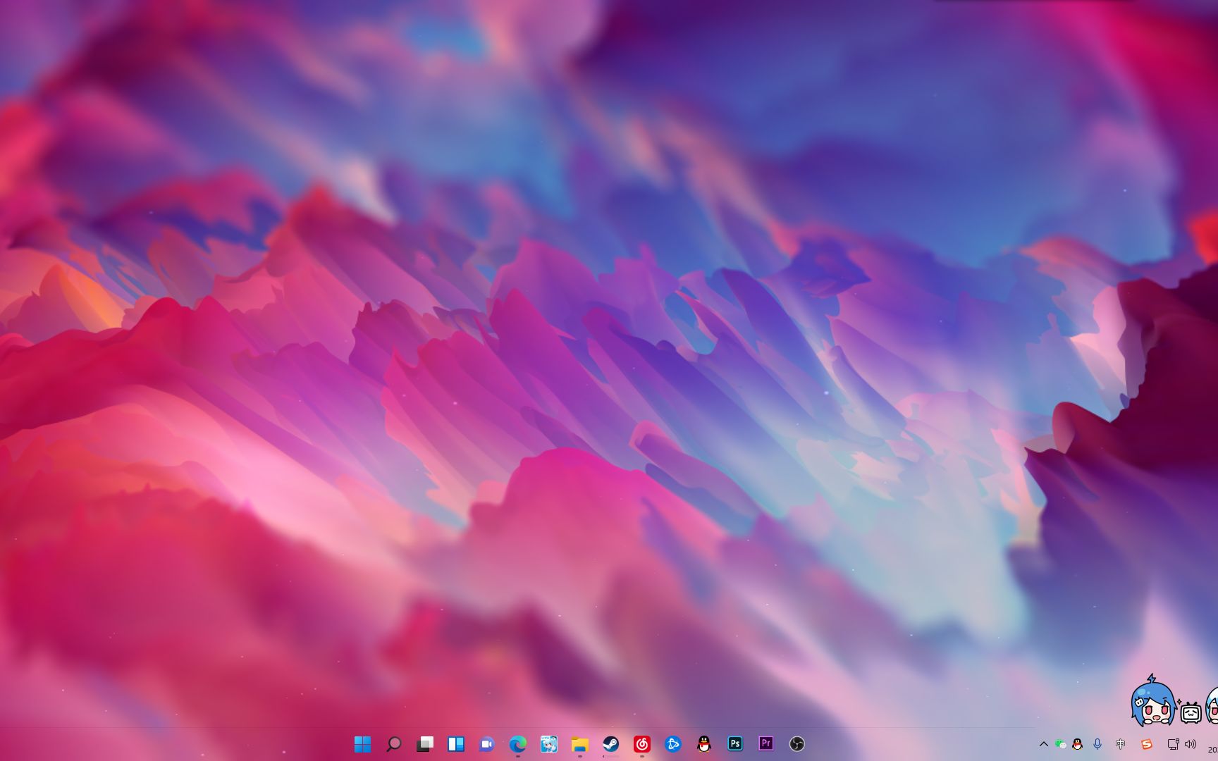Start NetEase Cloud Music

point(641,743)
